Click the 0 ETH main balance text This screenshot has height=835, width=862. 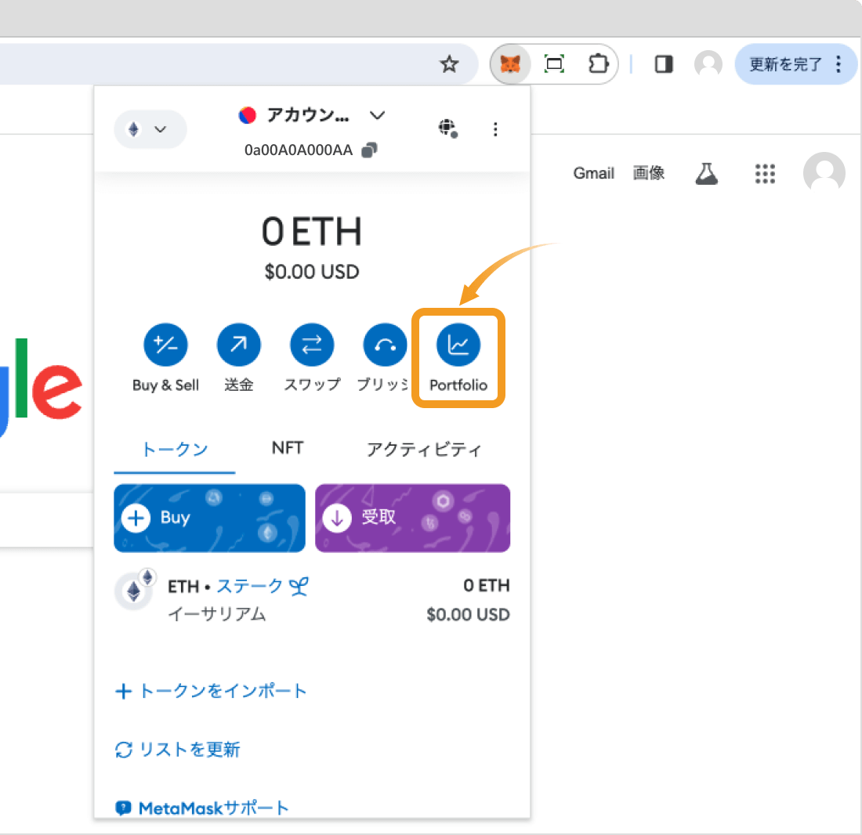312,231
